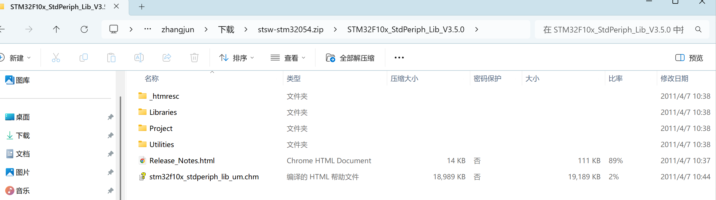Click Downloads breadcrumb in address bar
The height and width of the screenshot is (200, 716).
pyautogui.click(x=226, y=29)
